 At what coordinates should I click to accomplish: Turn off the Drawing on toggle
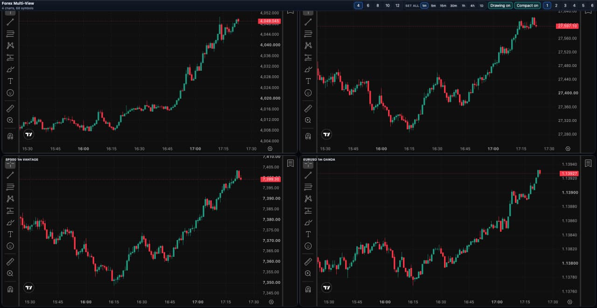(x=500, y=6)
